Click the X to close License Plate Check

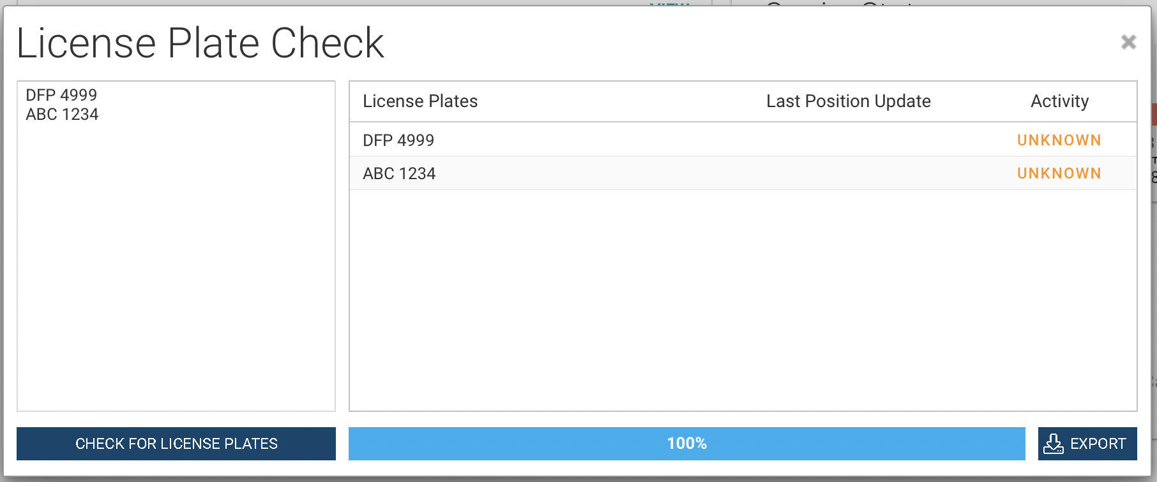click(x=1129, y=42)
